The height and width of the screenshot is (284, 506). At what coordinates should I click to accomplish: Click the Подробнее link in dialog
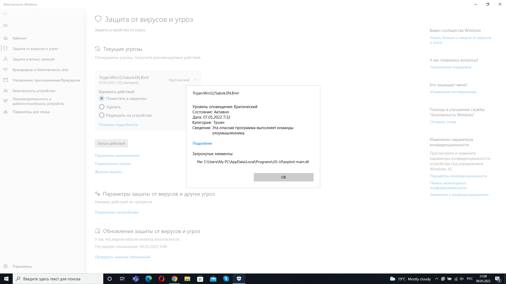(202, 143)
